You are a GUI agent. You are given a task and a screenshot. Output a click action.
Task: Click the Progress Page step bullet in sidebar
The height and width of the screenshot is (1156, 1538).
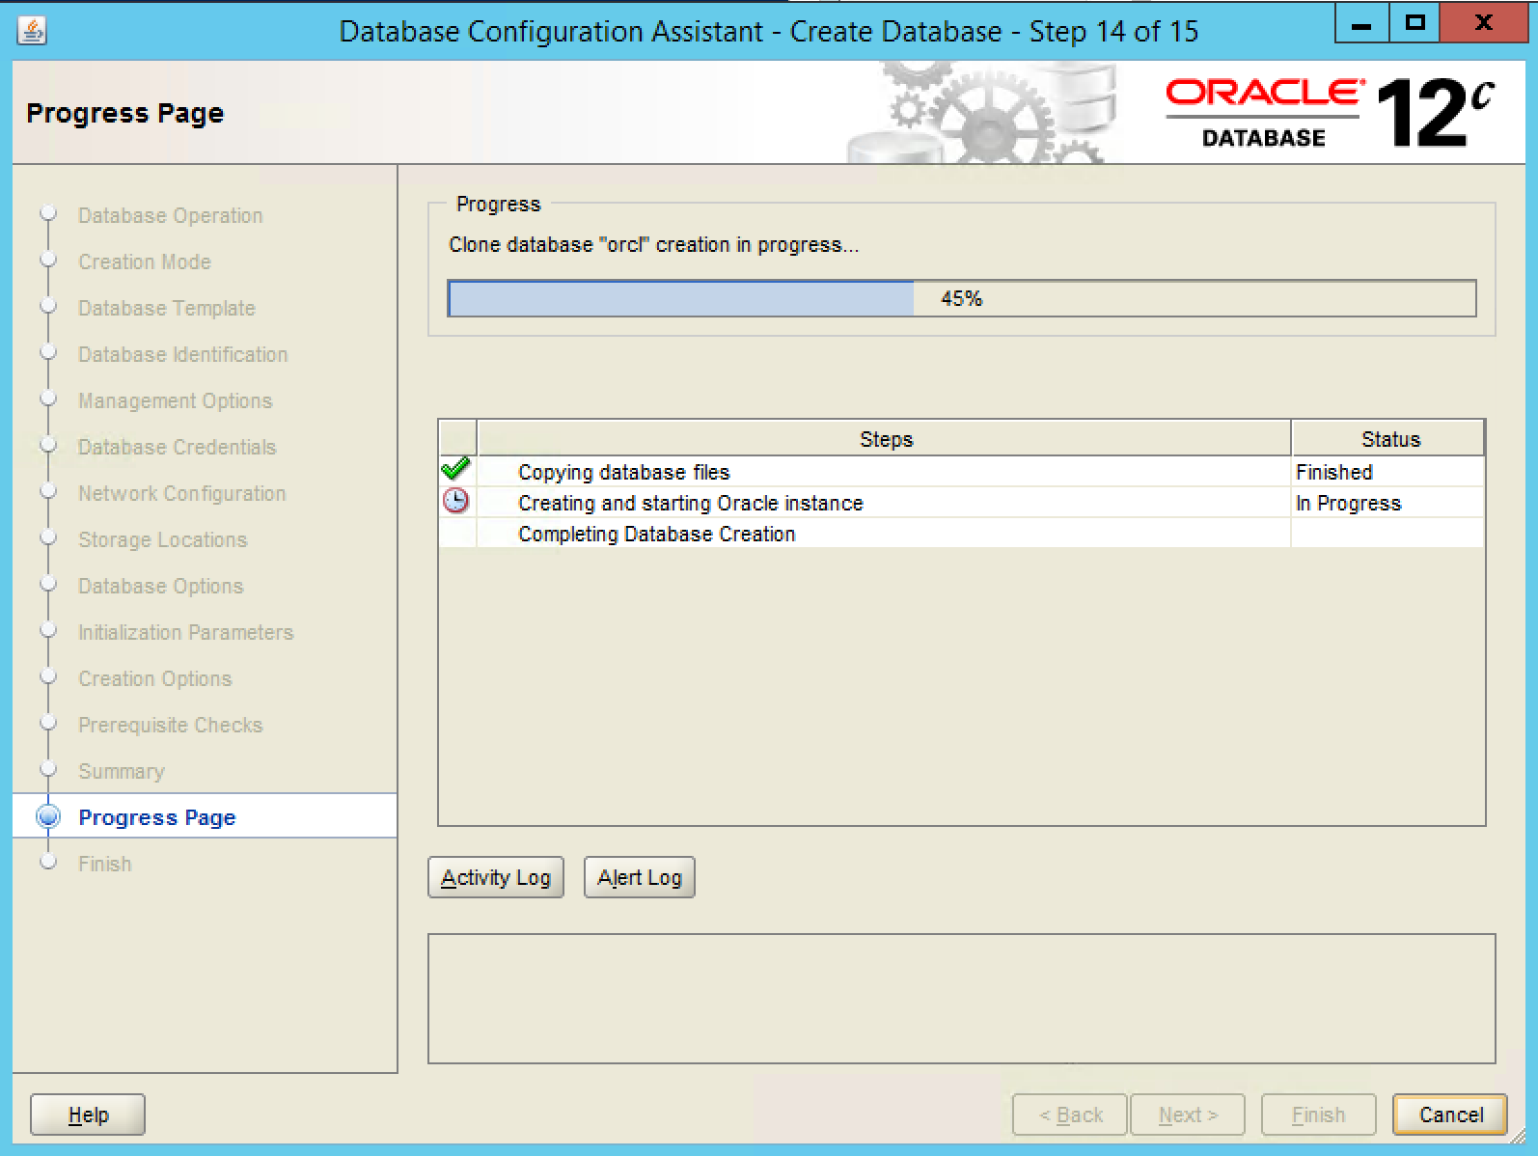(47, 816)
